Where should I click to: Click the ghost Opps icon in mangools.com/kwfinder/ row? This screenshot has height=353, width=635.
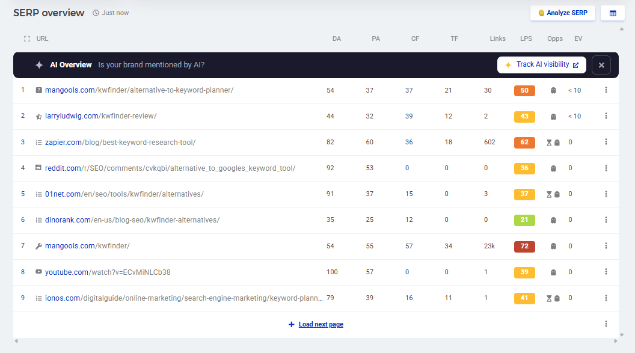[553, 246]
